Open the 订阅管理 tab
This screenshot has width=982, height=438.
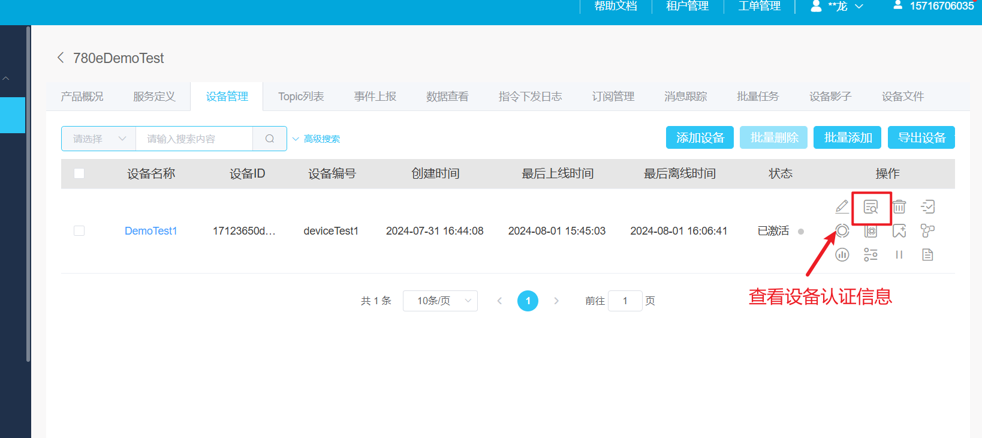[x=613, y=97]
